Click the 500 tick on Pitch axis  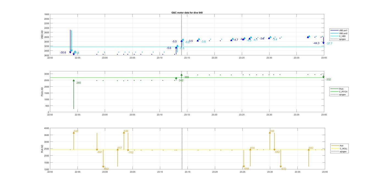(x=47, y=106)
